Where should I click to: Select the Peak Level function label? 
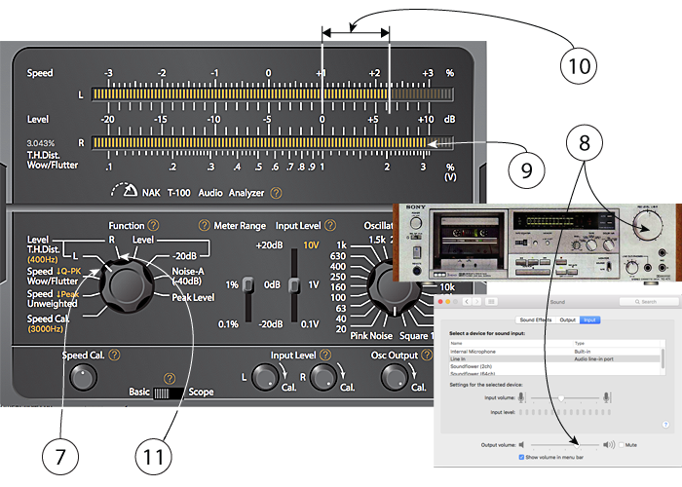(193, 297)
